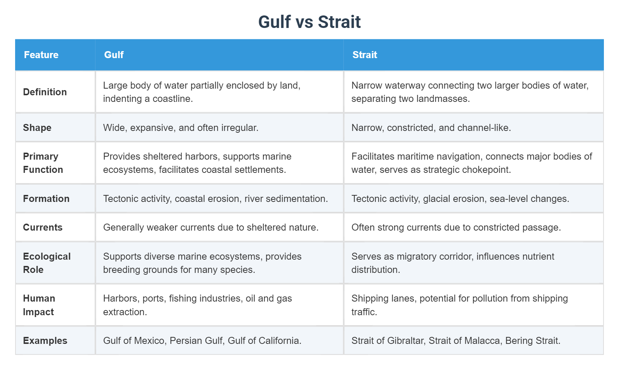Click the "Gulf vs Strait" title

pos(309,22)
